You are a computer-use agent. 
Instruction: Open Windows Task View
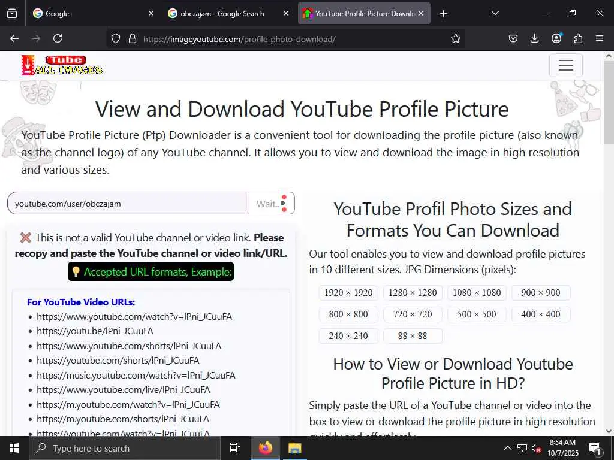pyautogui.click(x=234, y=448)
